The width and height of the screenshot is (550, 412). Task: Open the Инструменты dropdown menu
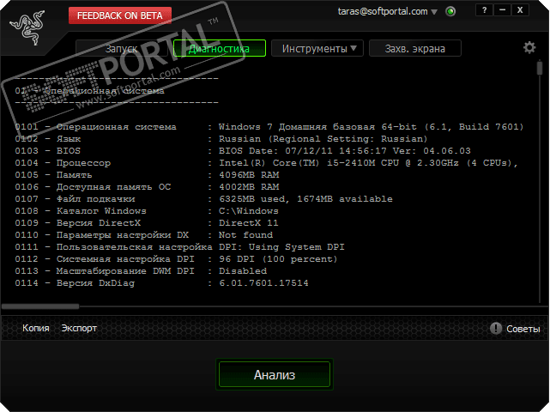tap(319, 48)
